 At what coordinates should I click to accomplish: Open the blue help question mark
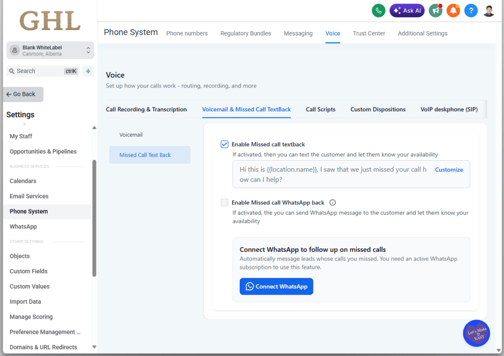coord(471,11)
